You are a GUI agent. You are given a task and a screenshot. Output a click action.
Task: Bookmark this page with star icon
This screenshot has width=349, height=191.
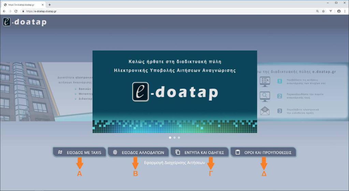[x=323, y=11]
